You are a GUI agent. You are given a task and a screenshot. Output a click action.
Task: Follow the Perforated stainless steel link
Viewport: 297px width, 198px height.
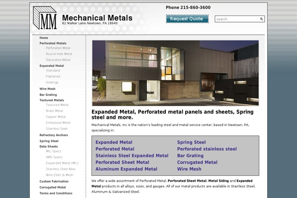coord(207,148)
